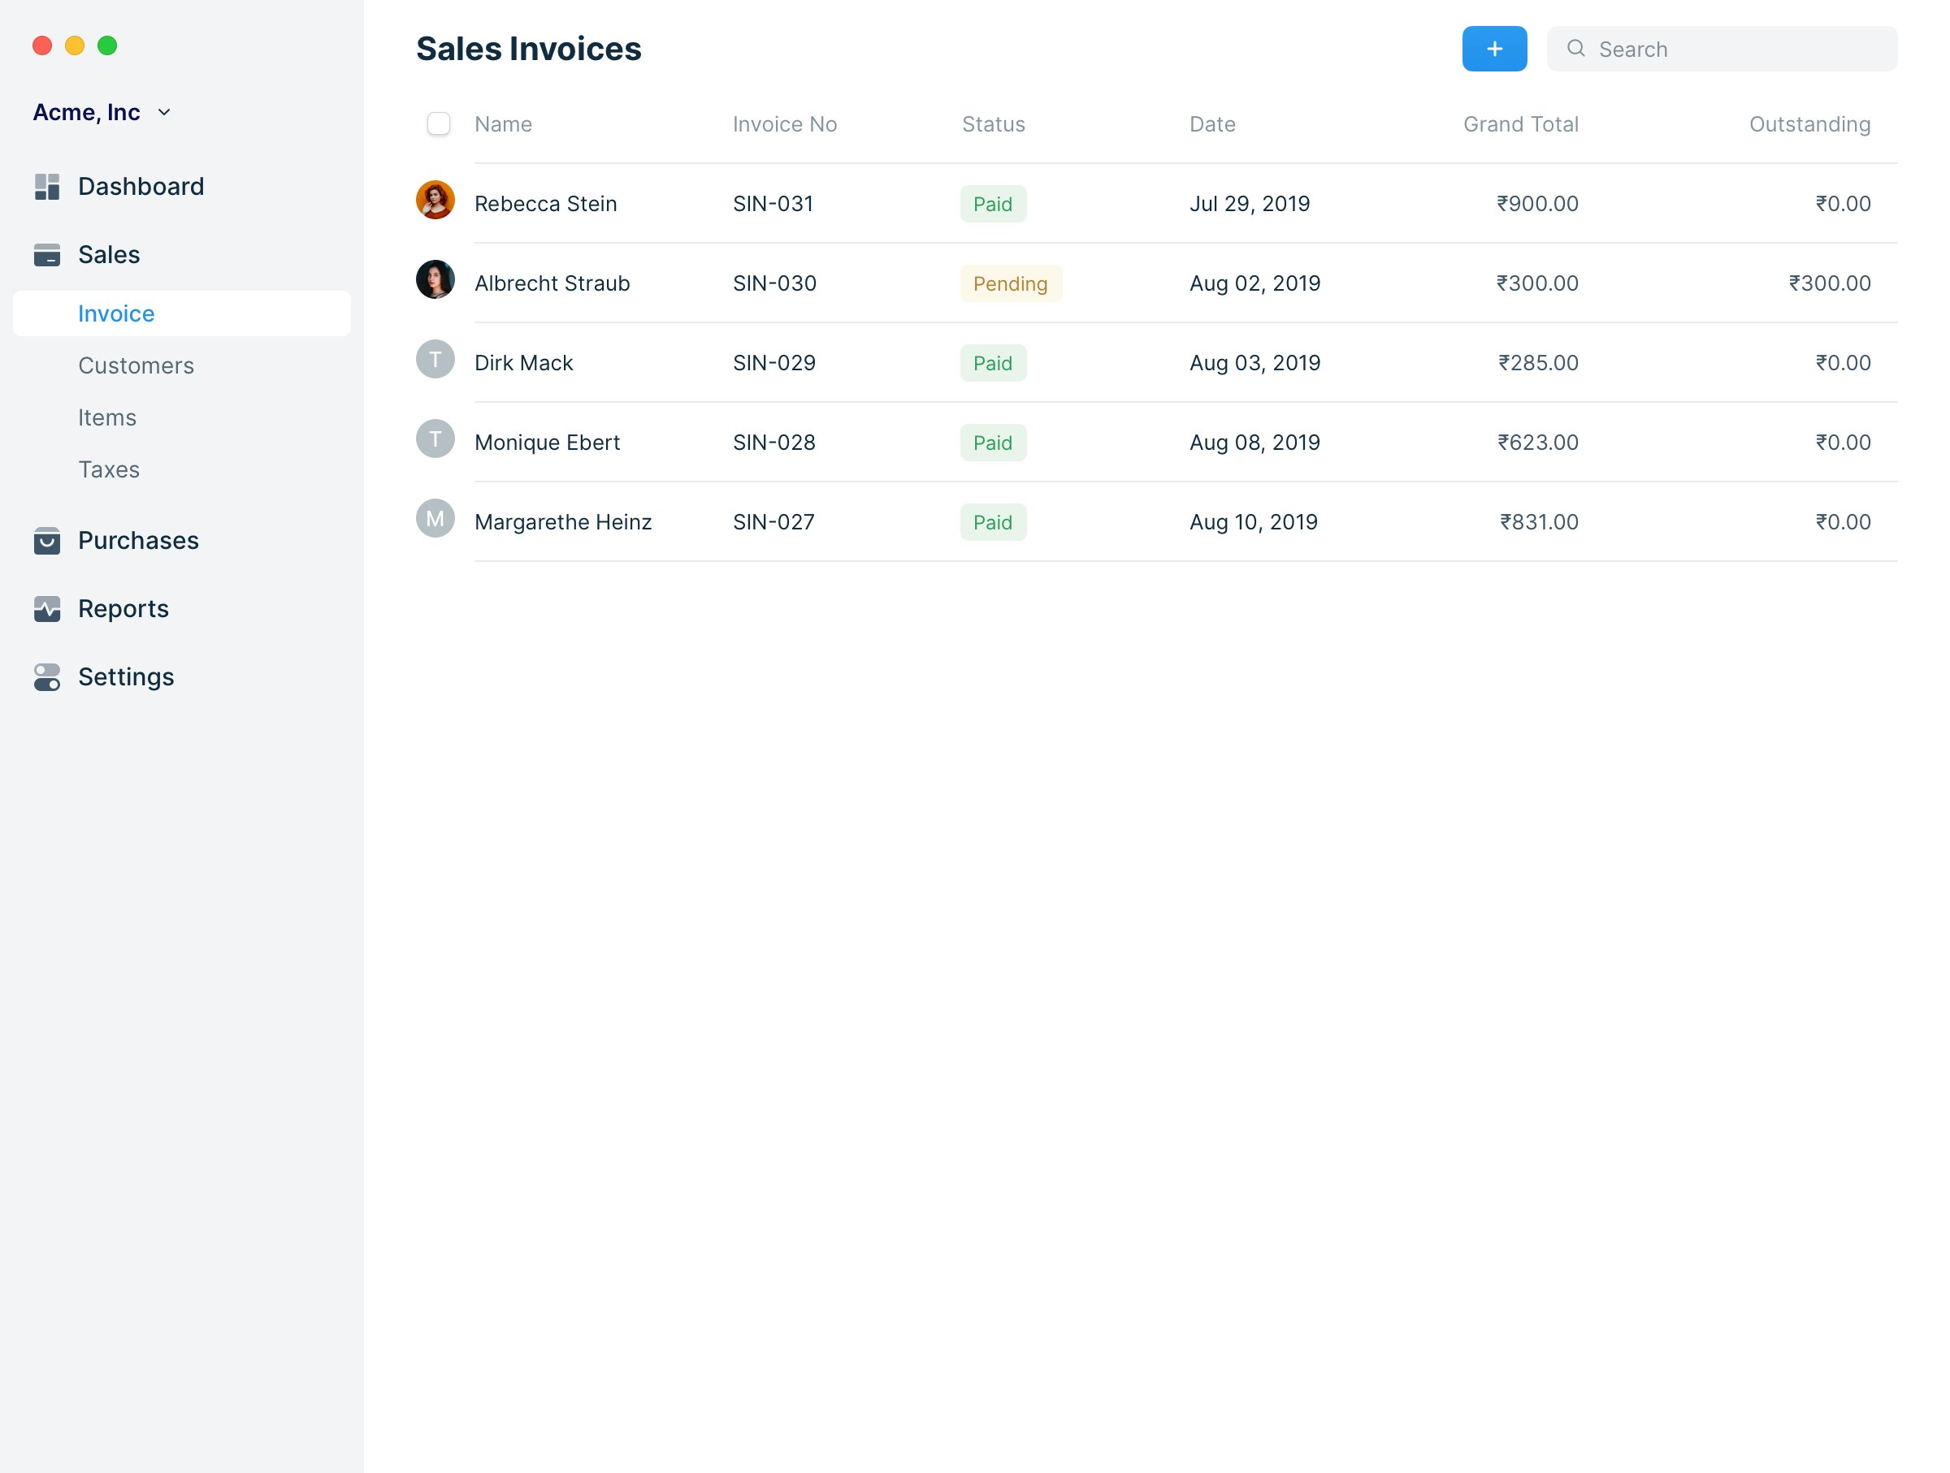
Task: Click the Pending status badge
Action: click(x=1010, y=283)
